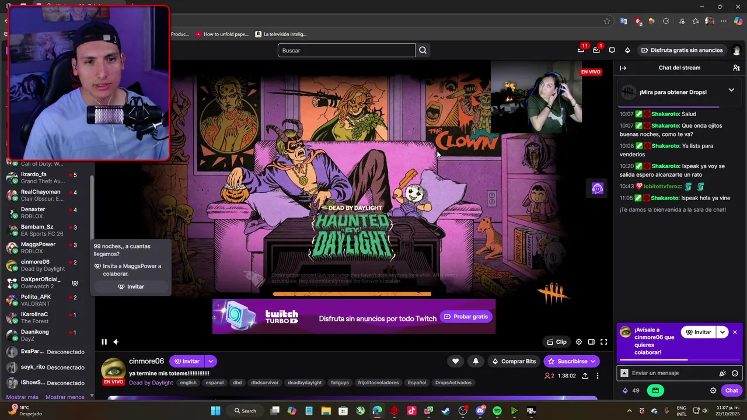Click the share icon below the video
Screen dimensions: 747x420
click(585, 376)
